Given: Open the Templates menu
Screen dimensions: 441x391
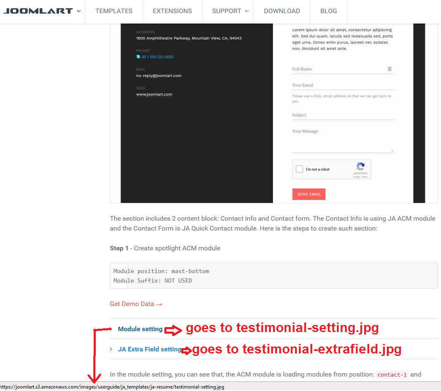Looking at the screenshot, I should pos(114,11).
